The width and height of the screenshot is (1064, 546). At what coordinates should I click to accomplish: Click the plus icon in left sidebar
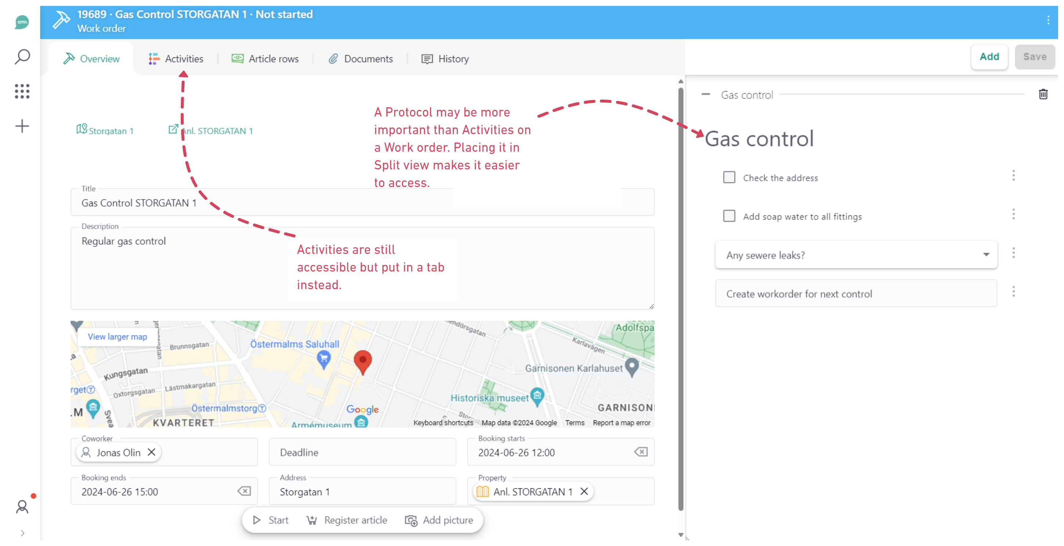tap(22, 126)
